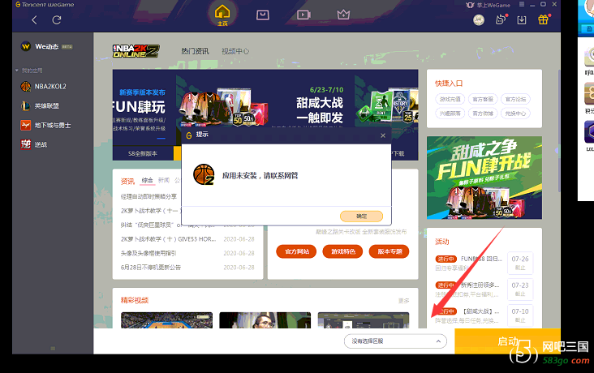594x373 pixels.
Task: Click the 版本专题 orange button
Action: coord(389,251)
